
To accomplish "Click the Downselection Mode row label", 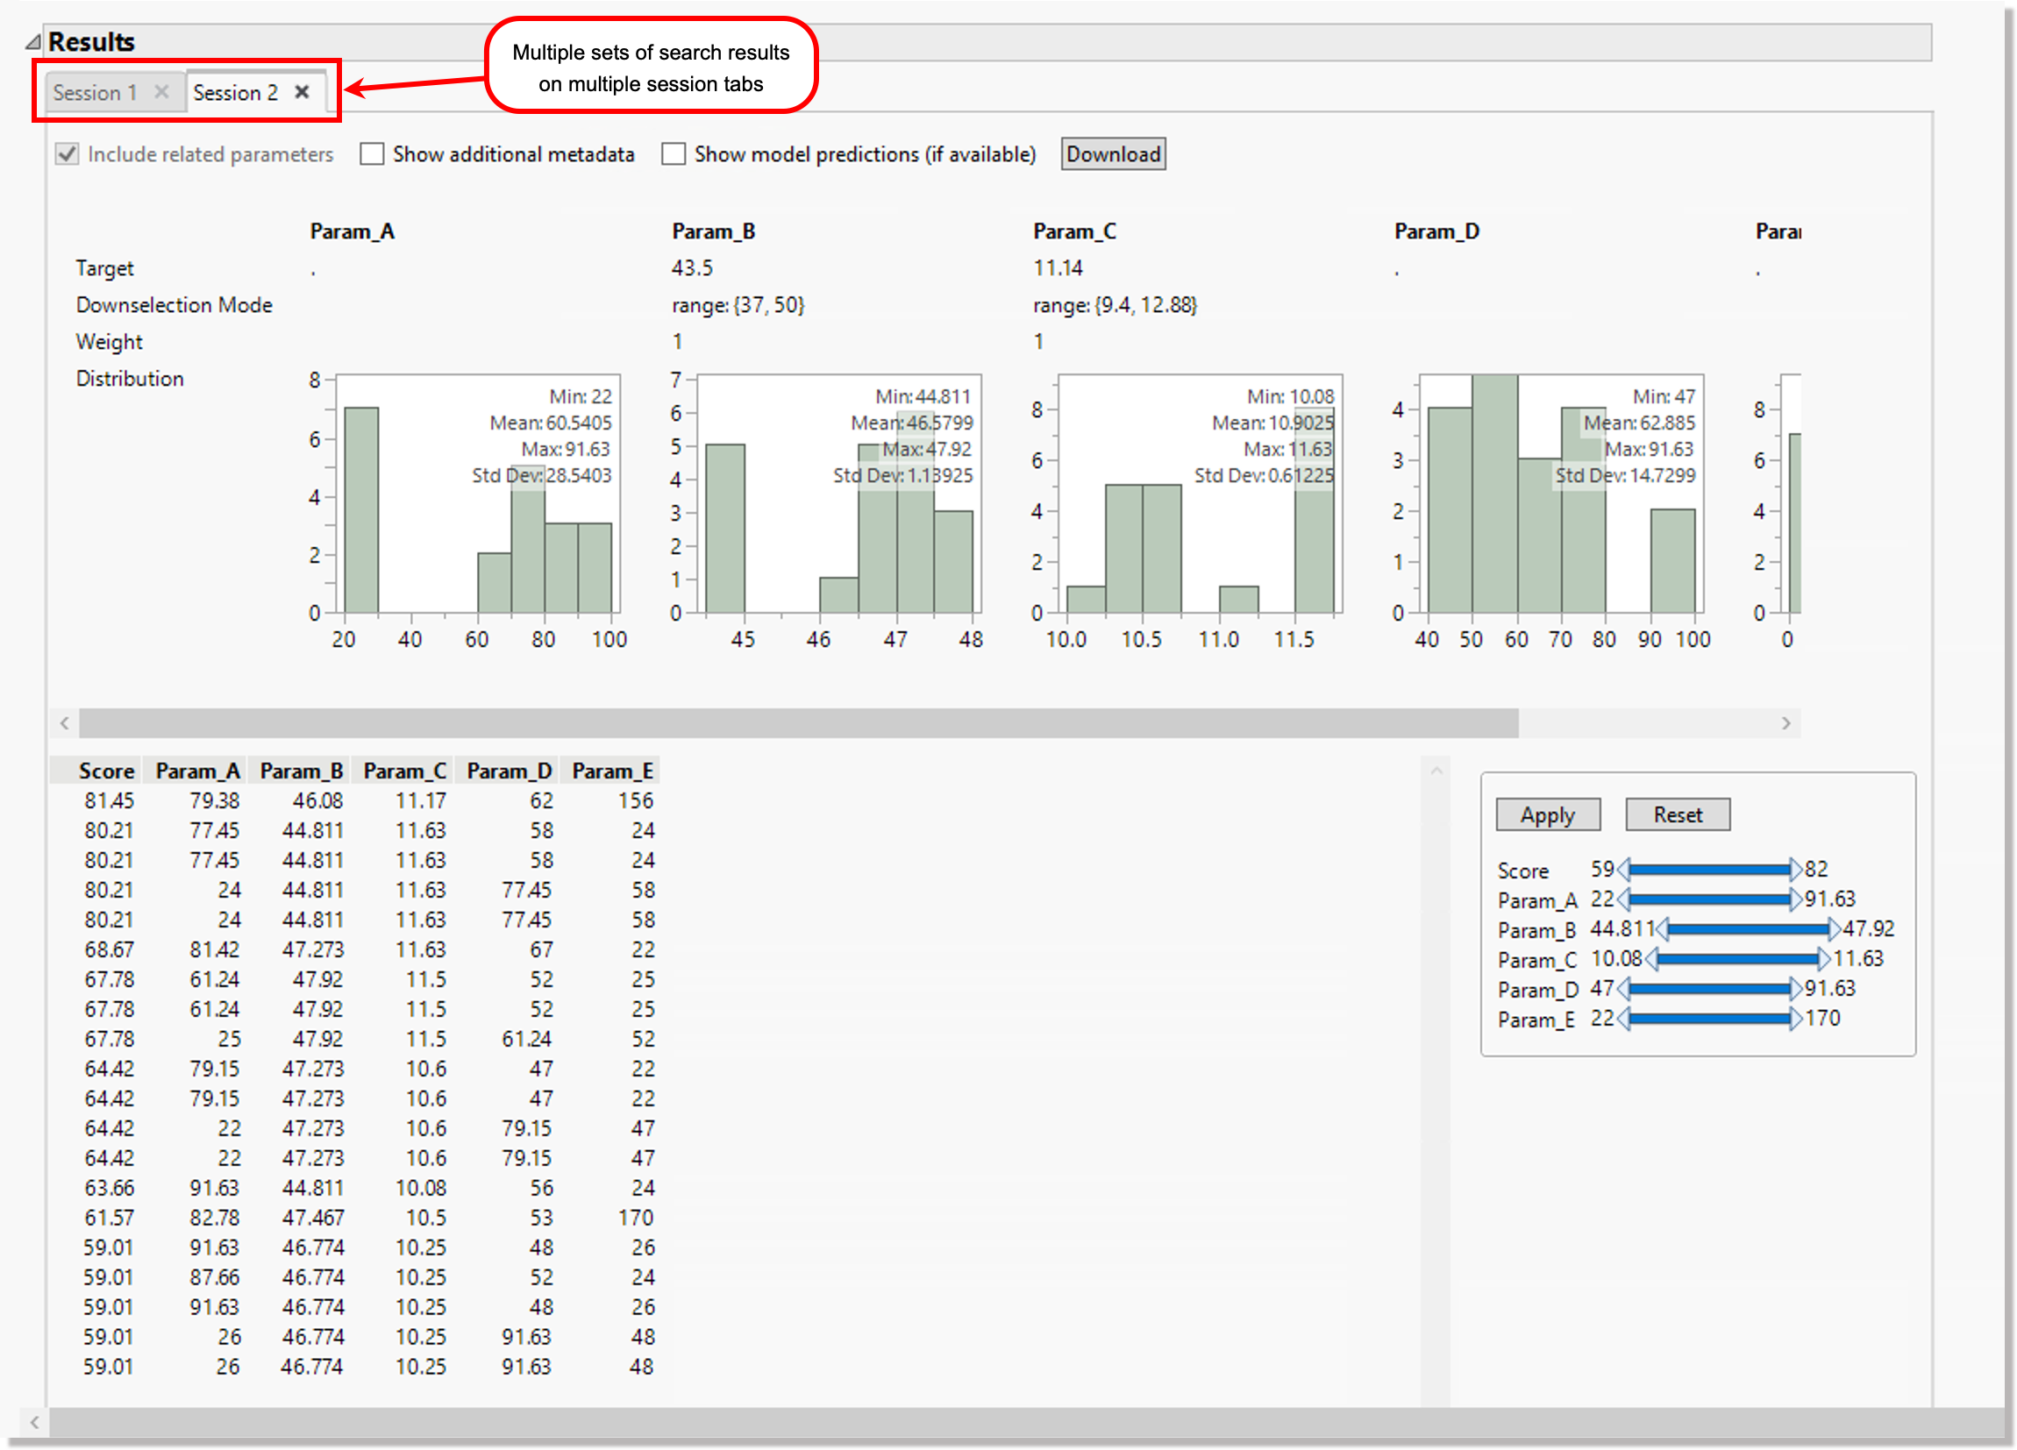I will 175,305.
